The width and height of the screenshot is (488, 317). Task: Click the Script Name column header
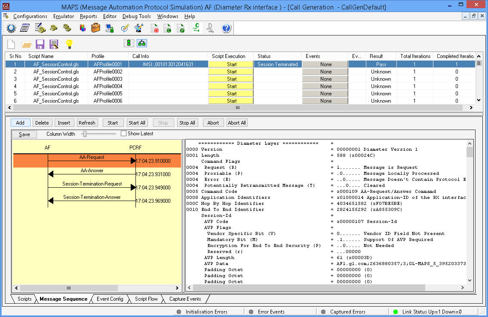56,56
